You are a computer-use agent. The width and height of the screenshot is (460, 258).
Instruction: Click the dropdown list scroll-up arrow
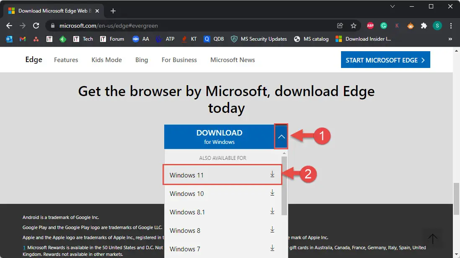click(x=284, y=153)
